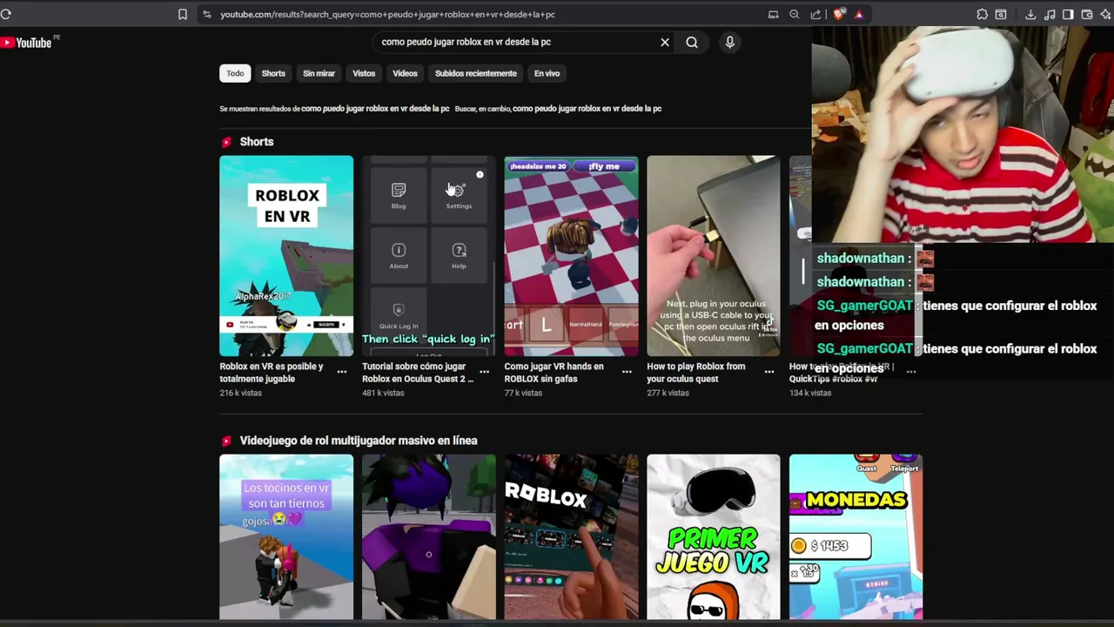Search instead for the original 'como peudo jugar' query
The image size is (1114, 627).
[x=587, y=109]
